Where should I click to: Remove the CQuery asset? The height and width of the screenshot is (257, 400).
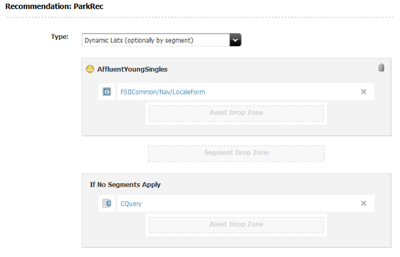pyautogui.click(x=364, y=204)
